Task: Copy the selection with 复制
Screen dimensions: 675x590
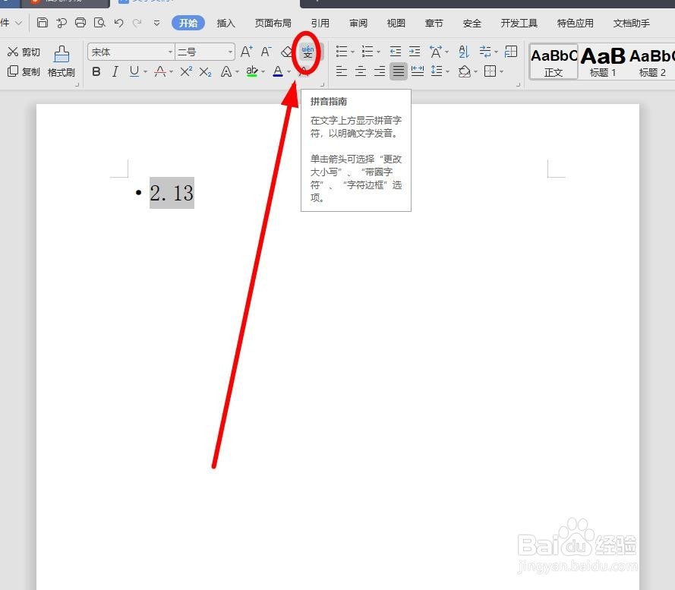Action: (x=24, y=71)
